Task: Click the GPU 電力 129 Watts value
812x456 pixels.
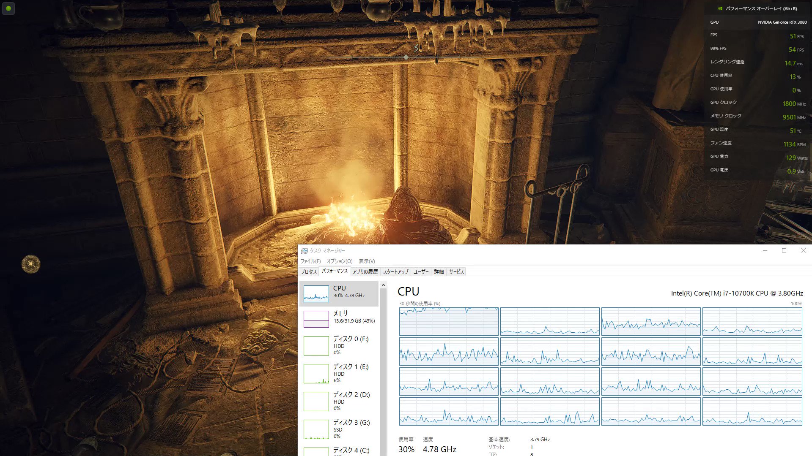Action: coord(797,158)
